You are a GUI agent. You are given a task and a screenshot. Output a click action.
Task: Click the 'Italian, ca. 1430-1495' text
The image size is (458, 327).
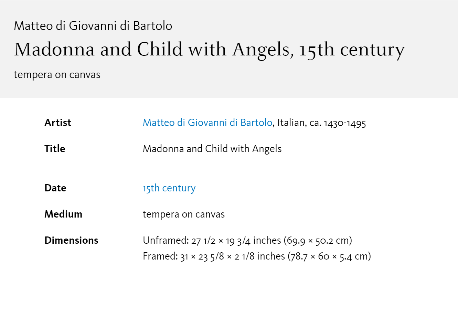pos(321,123)
